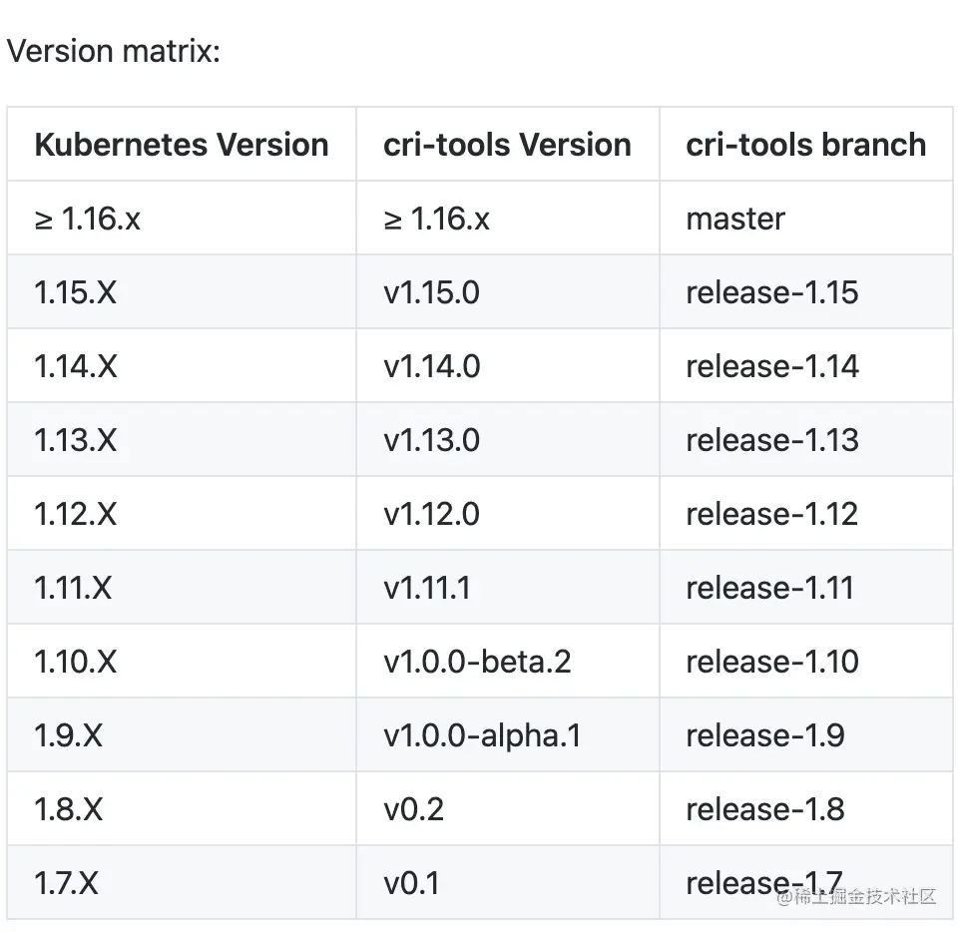
Task: Click the Kubernetes Version column header
Action: click(x=181, y=145)
